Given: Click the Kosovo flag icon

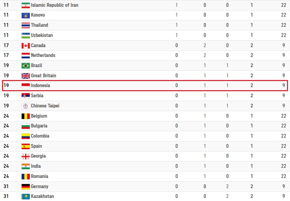Looking at the screenshot, I should pos(25,15).
